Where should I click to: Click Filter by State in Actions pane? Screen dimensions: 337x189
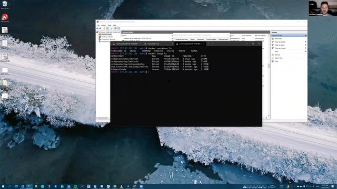pos(280,45)
